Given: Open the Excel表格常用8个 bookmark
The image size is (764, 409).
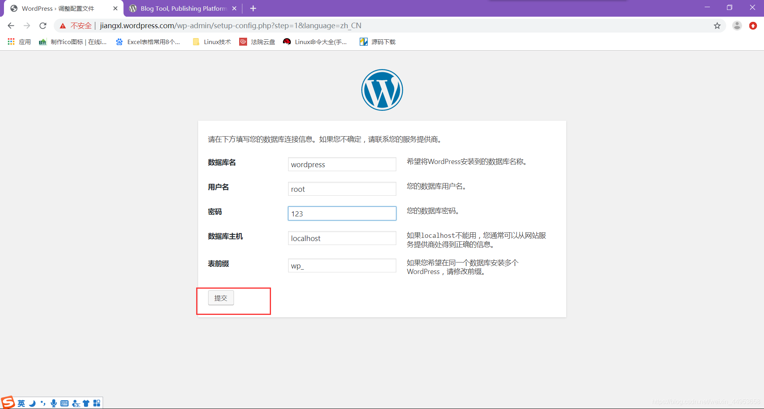Looking at the screenshot, I should pos(148,42).
